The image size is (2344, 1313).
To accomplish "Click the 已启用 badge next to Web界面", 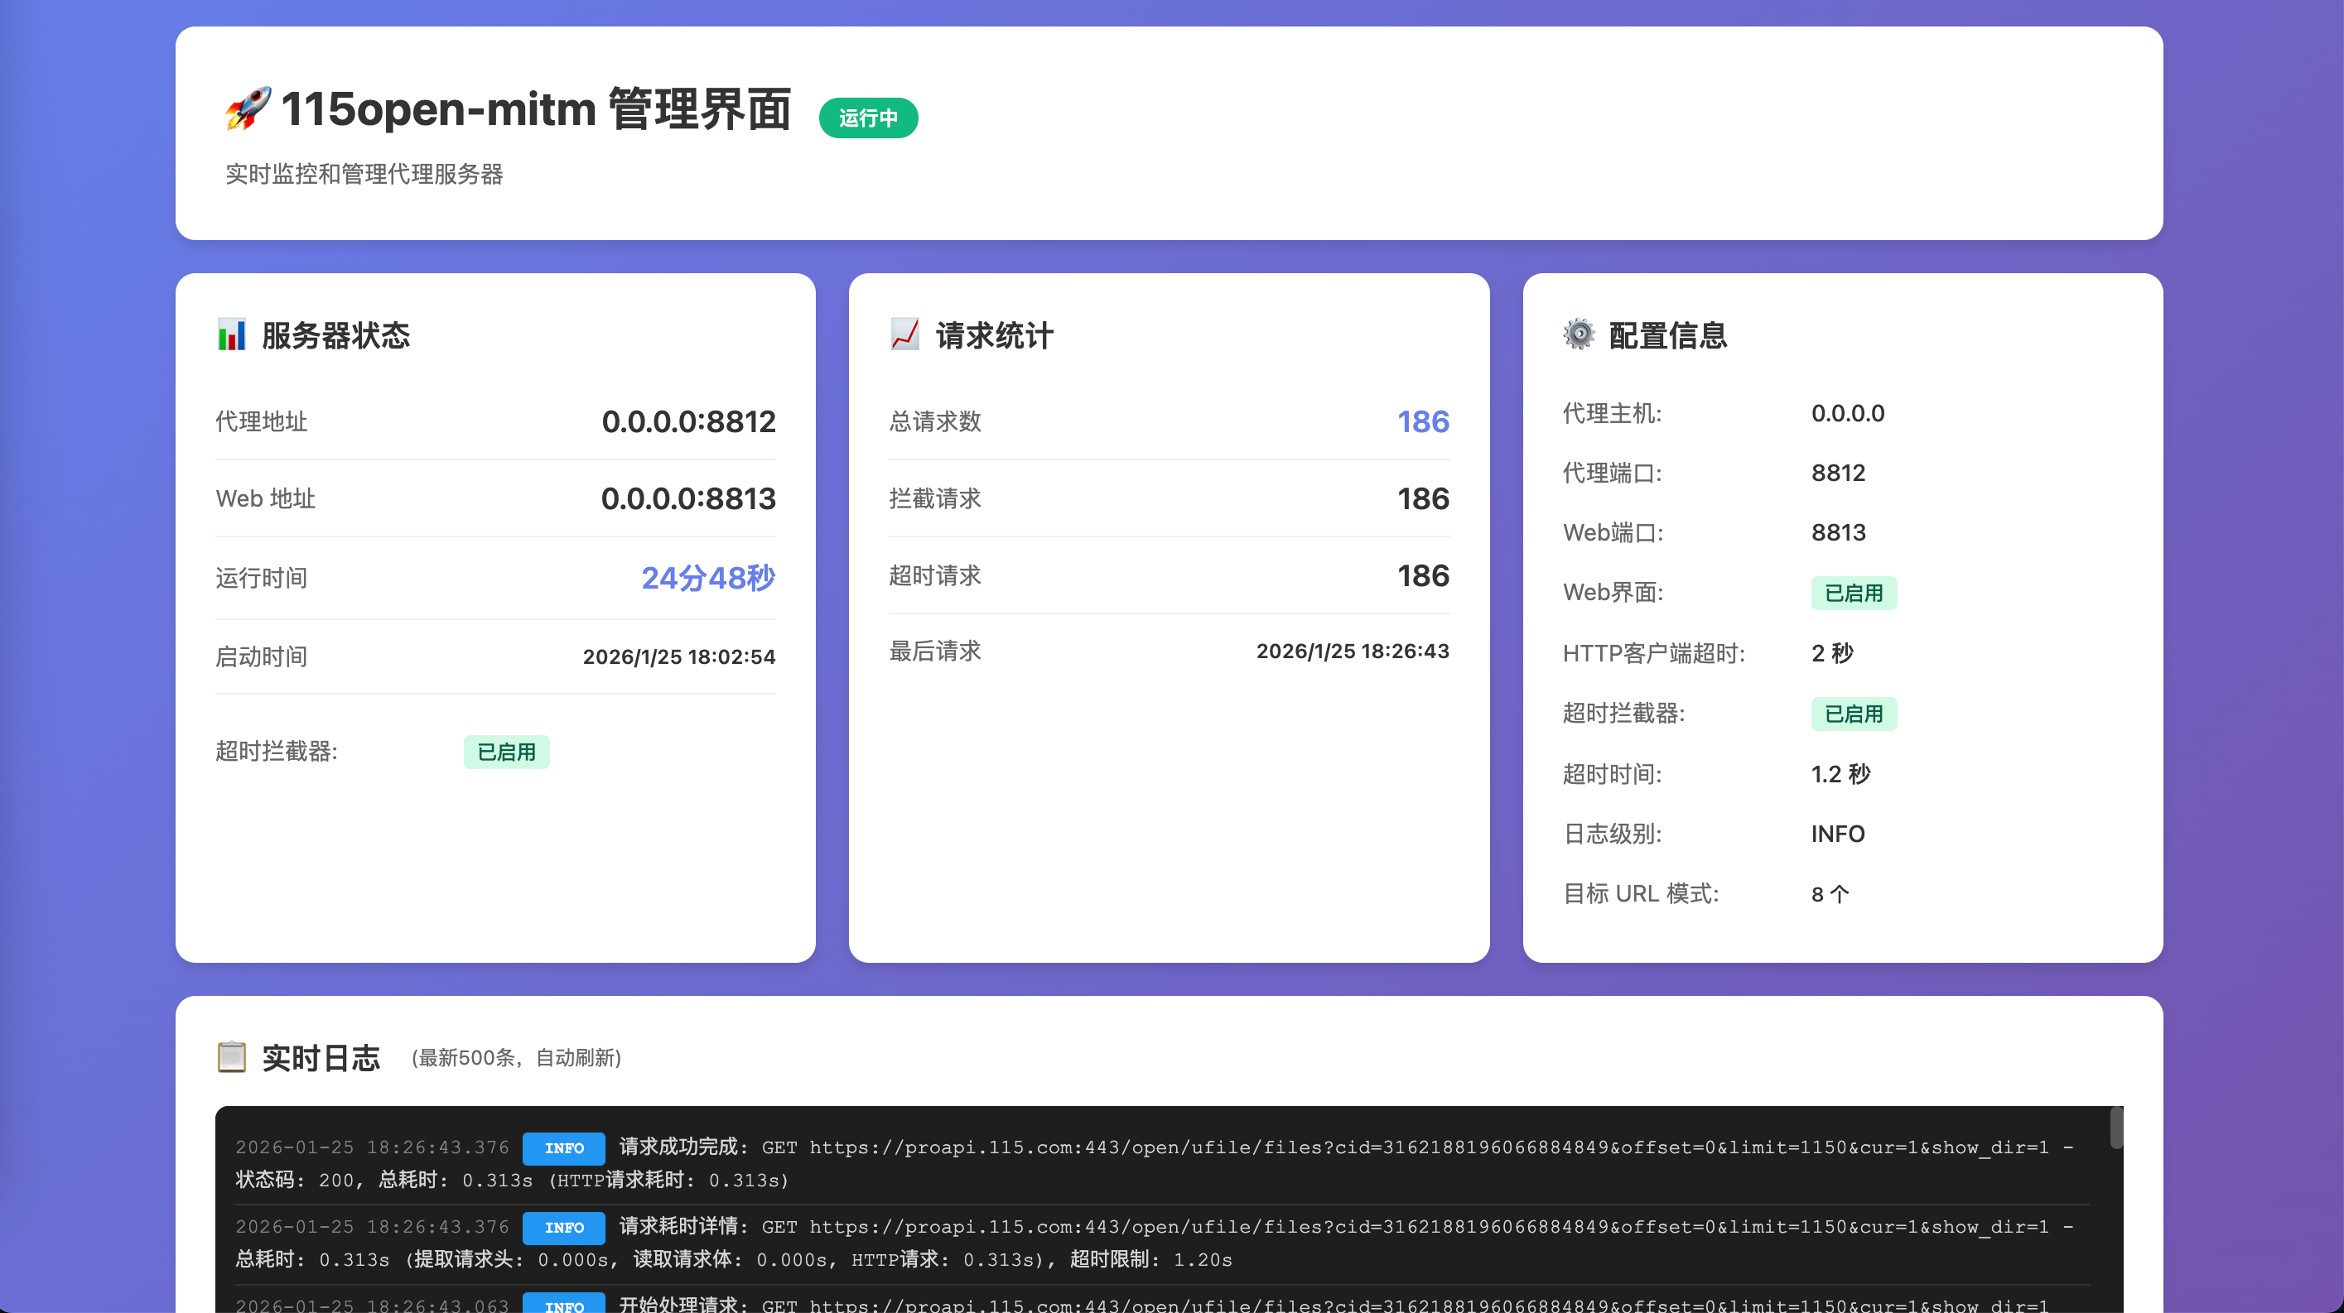I will 1853,593.
